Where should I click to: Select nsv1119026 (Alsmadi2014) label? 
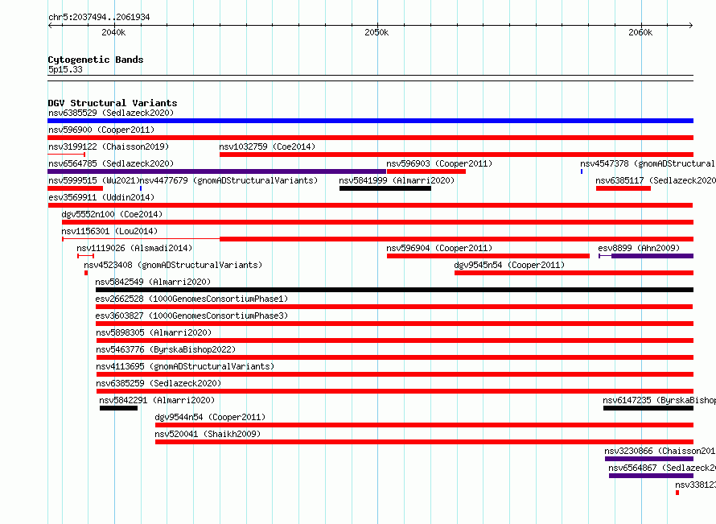134,248
